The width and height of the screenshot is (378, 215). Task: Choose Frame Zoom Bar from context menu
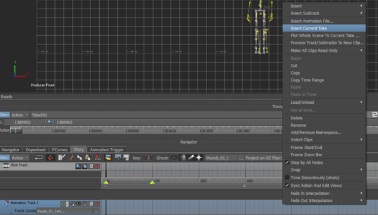coord(324,155)
